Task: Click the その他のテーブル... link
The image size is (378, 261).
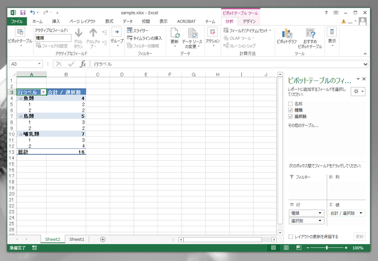Action: (303, 126)
